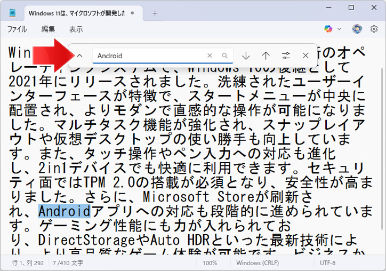The image size is (386, 271).
Task: Open the ファイル menu
Action: [17, 29]
